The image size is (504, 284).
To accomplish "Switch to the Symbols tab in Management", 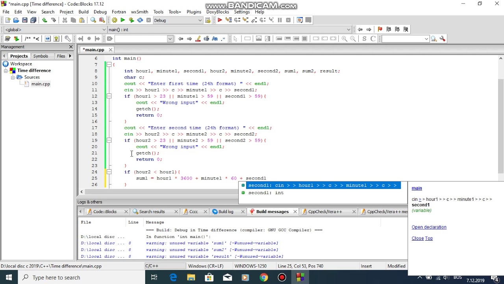I will tap(41, 56).
